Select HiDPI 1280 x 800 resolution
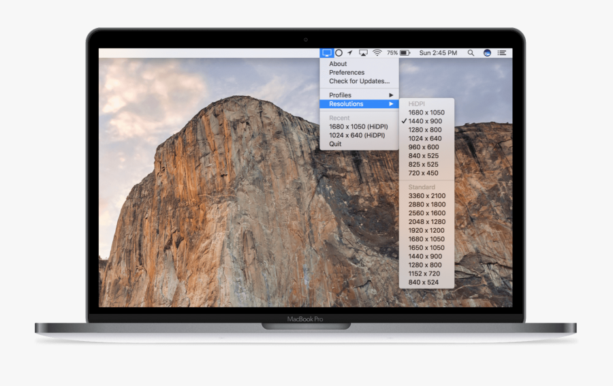Image resolution: width=613 pixels, height=386 pixels. (x=426, y=130)
